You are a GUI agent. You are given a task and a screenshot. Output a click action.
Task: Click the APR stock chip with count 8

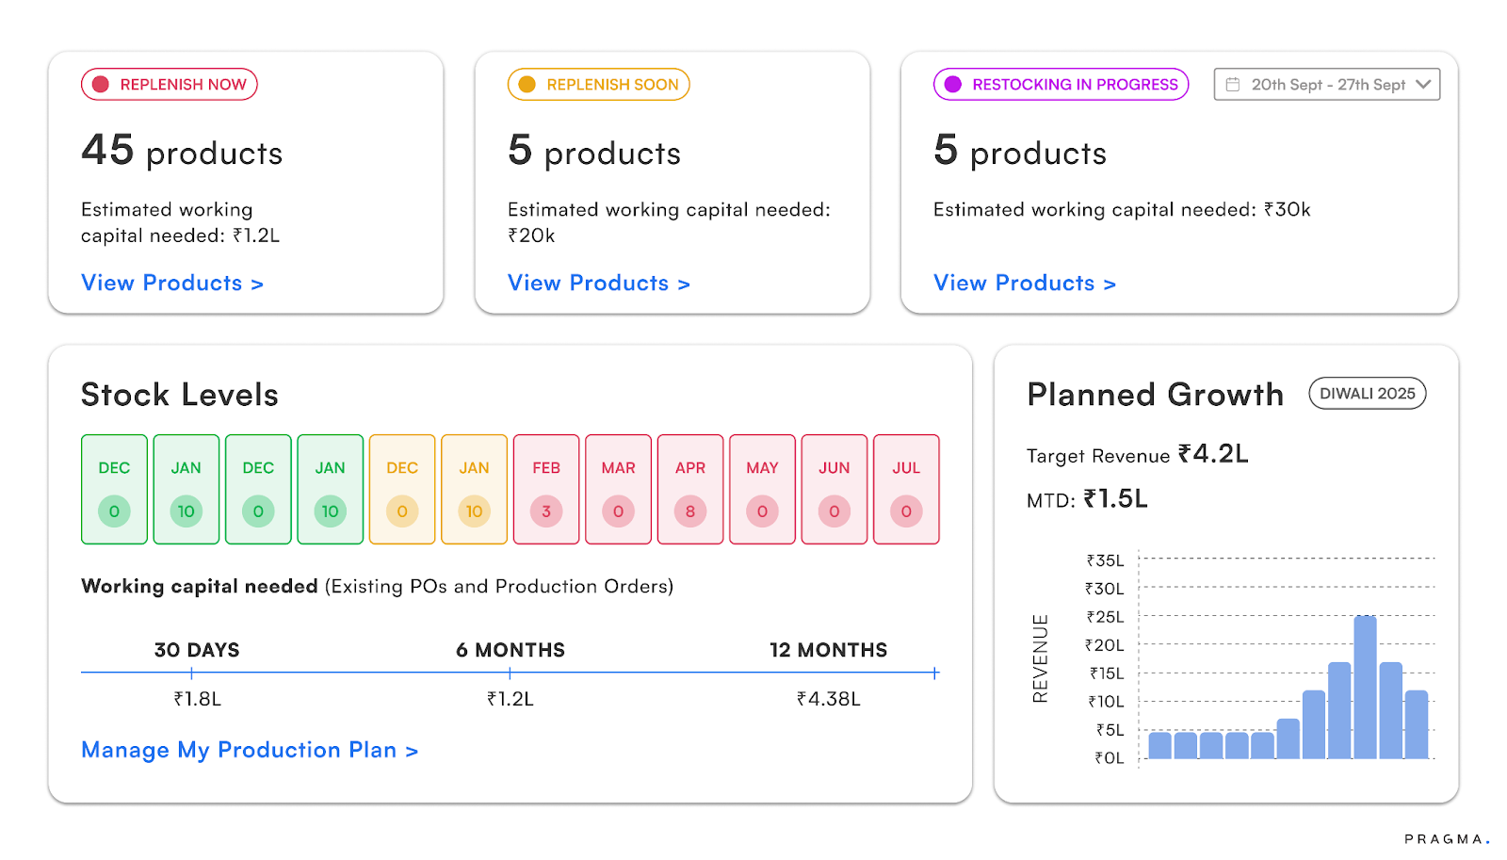click(690, 489)
